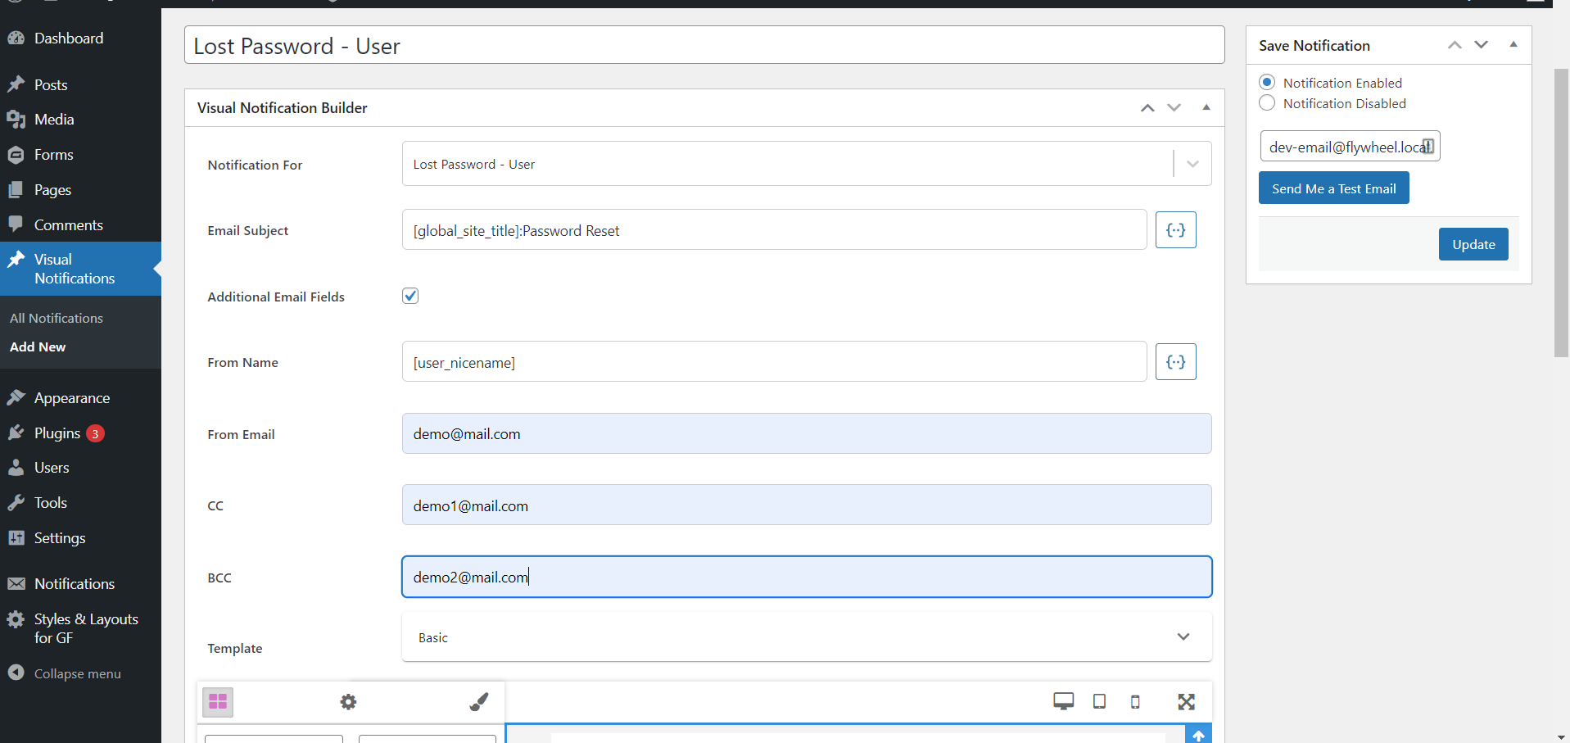
Task: Open the builder blocks grid icon
Action: pos(218,701)
